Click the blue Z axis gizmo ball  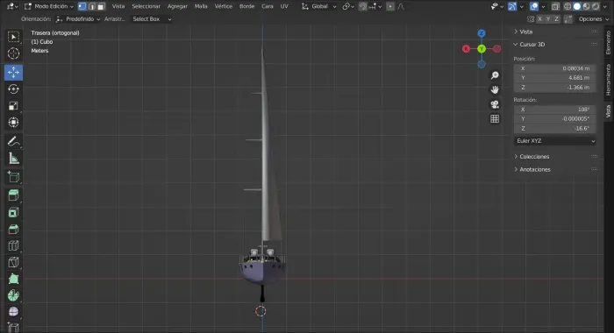482,33
